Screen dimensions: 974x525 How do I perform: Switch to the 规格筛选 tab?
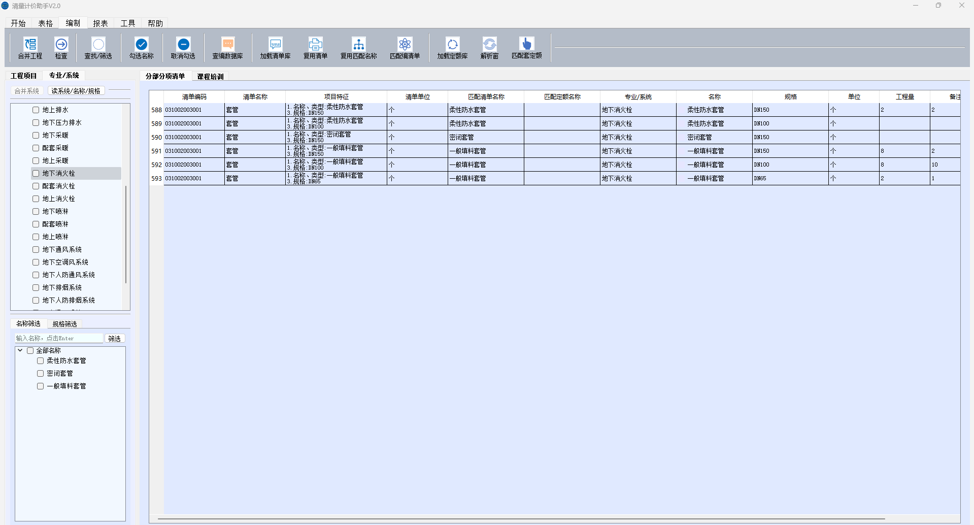pos(65,324)
